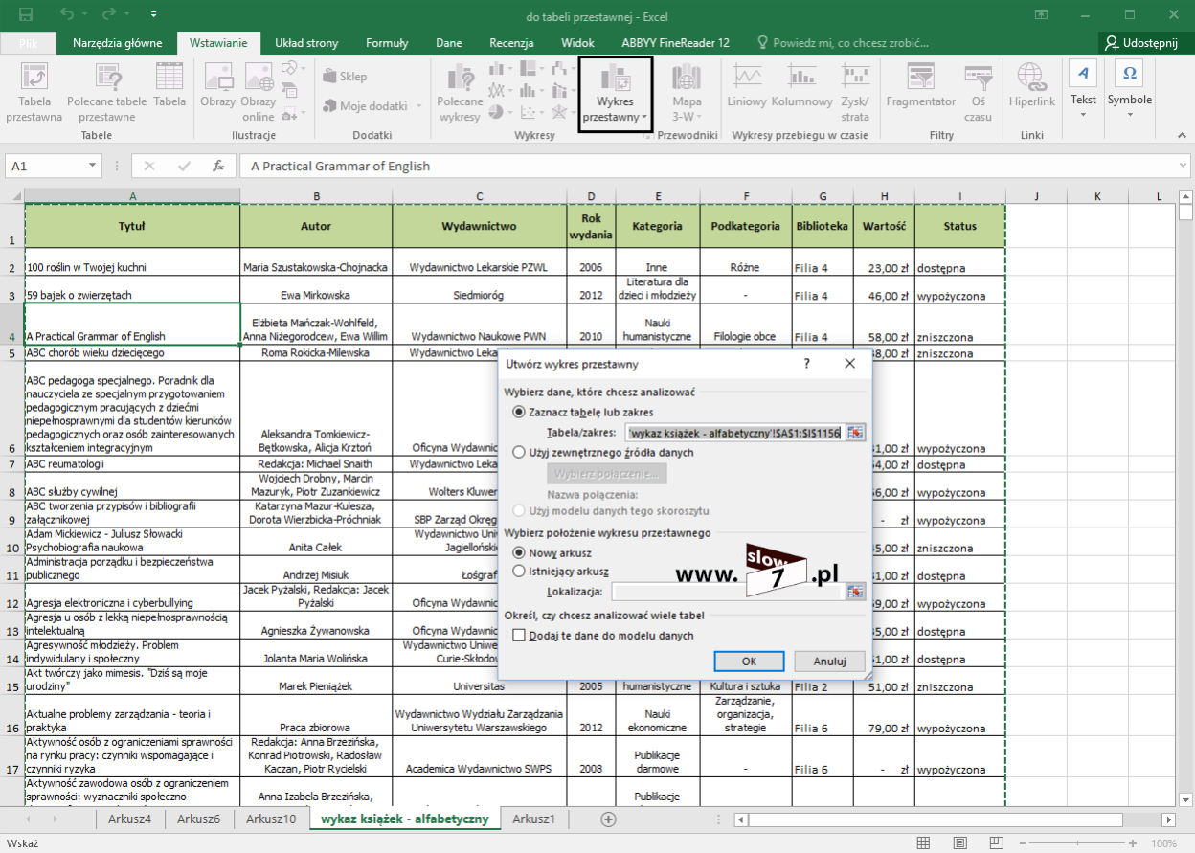Open Polecane tabele przestawne
This screenshot has width=1195, height=853.
[x=107, y=93]
